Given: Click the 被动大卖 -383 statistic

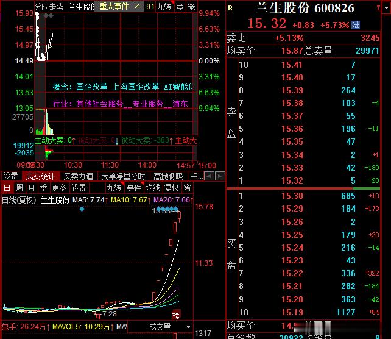Looking at the screenshot, I should (147, 141).
